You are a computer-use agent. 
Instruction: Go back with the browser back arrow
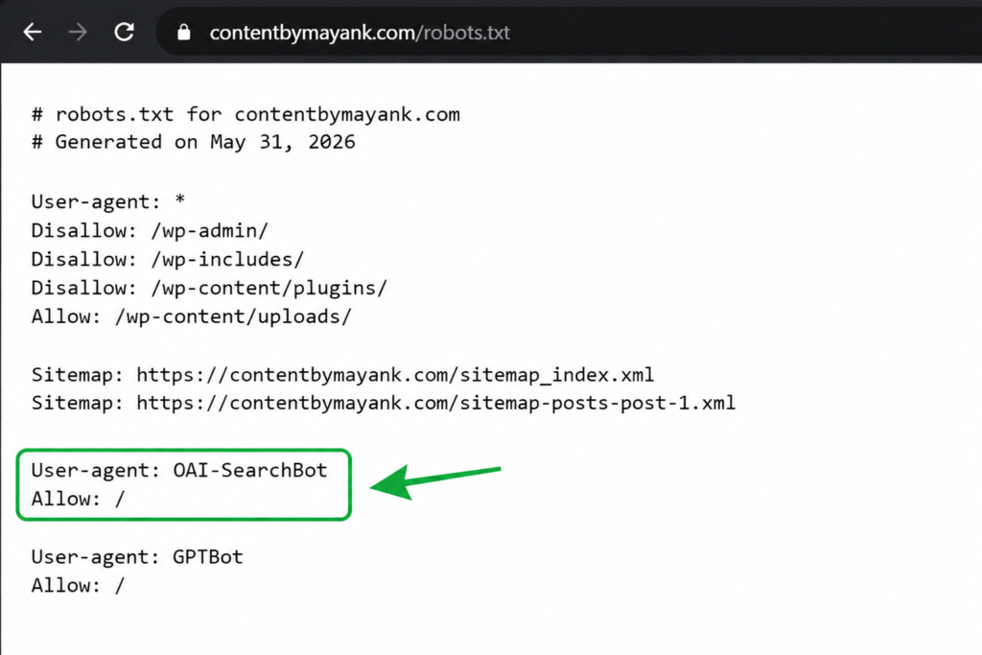click(33, 32)
